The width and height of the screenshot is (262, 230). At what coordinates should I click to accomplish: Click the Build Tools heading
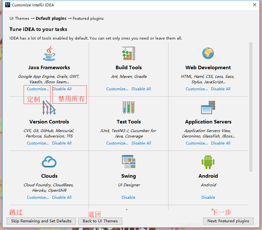pyautogui.click(x=129, y=68)
